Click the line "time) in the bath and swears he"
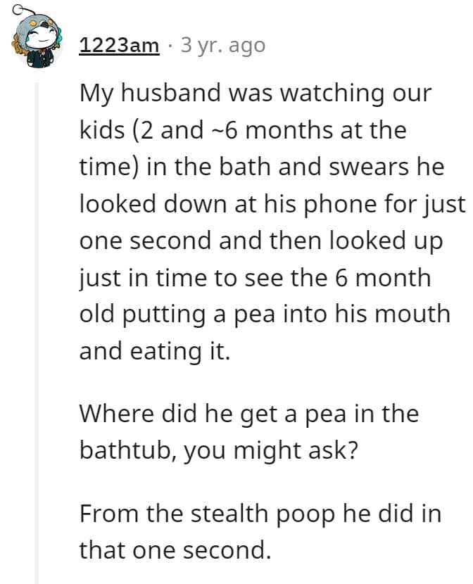This screenshot has height=584, width=473. coord(261,167)
